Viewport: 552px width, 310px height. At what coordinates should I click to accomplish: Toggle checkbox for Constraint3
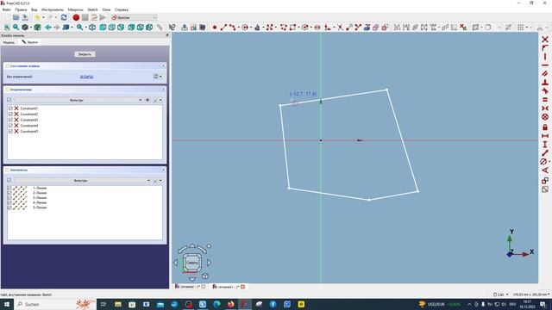10,120
